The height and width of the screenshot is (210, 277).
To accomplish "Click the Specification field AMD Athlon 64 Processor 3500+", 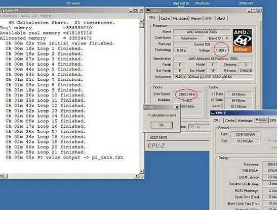I will click(213, 59).
